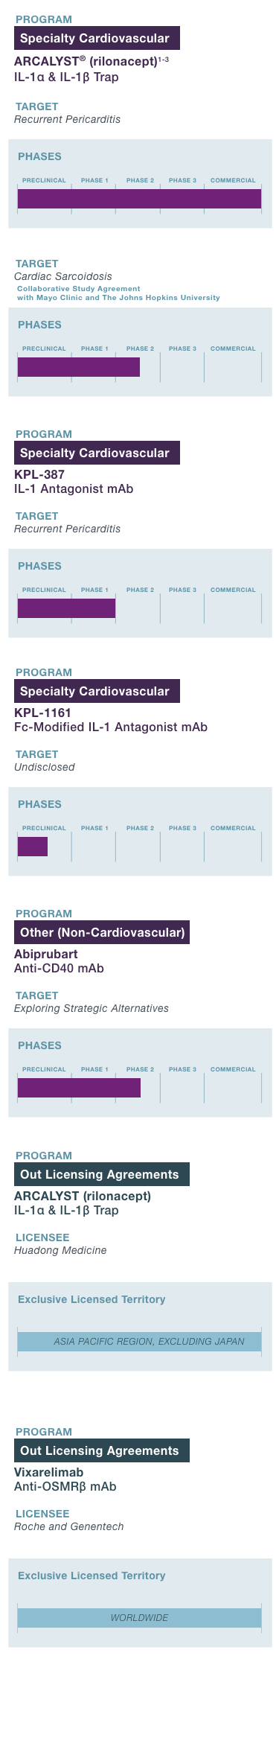Click the Abiprubart program name
Viewport: 279px width, 1749px height.
coord(46,954)
